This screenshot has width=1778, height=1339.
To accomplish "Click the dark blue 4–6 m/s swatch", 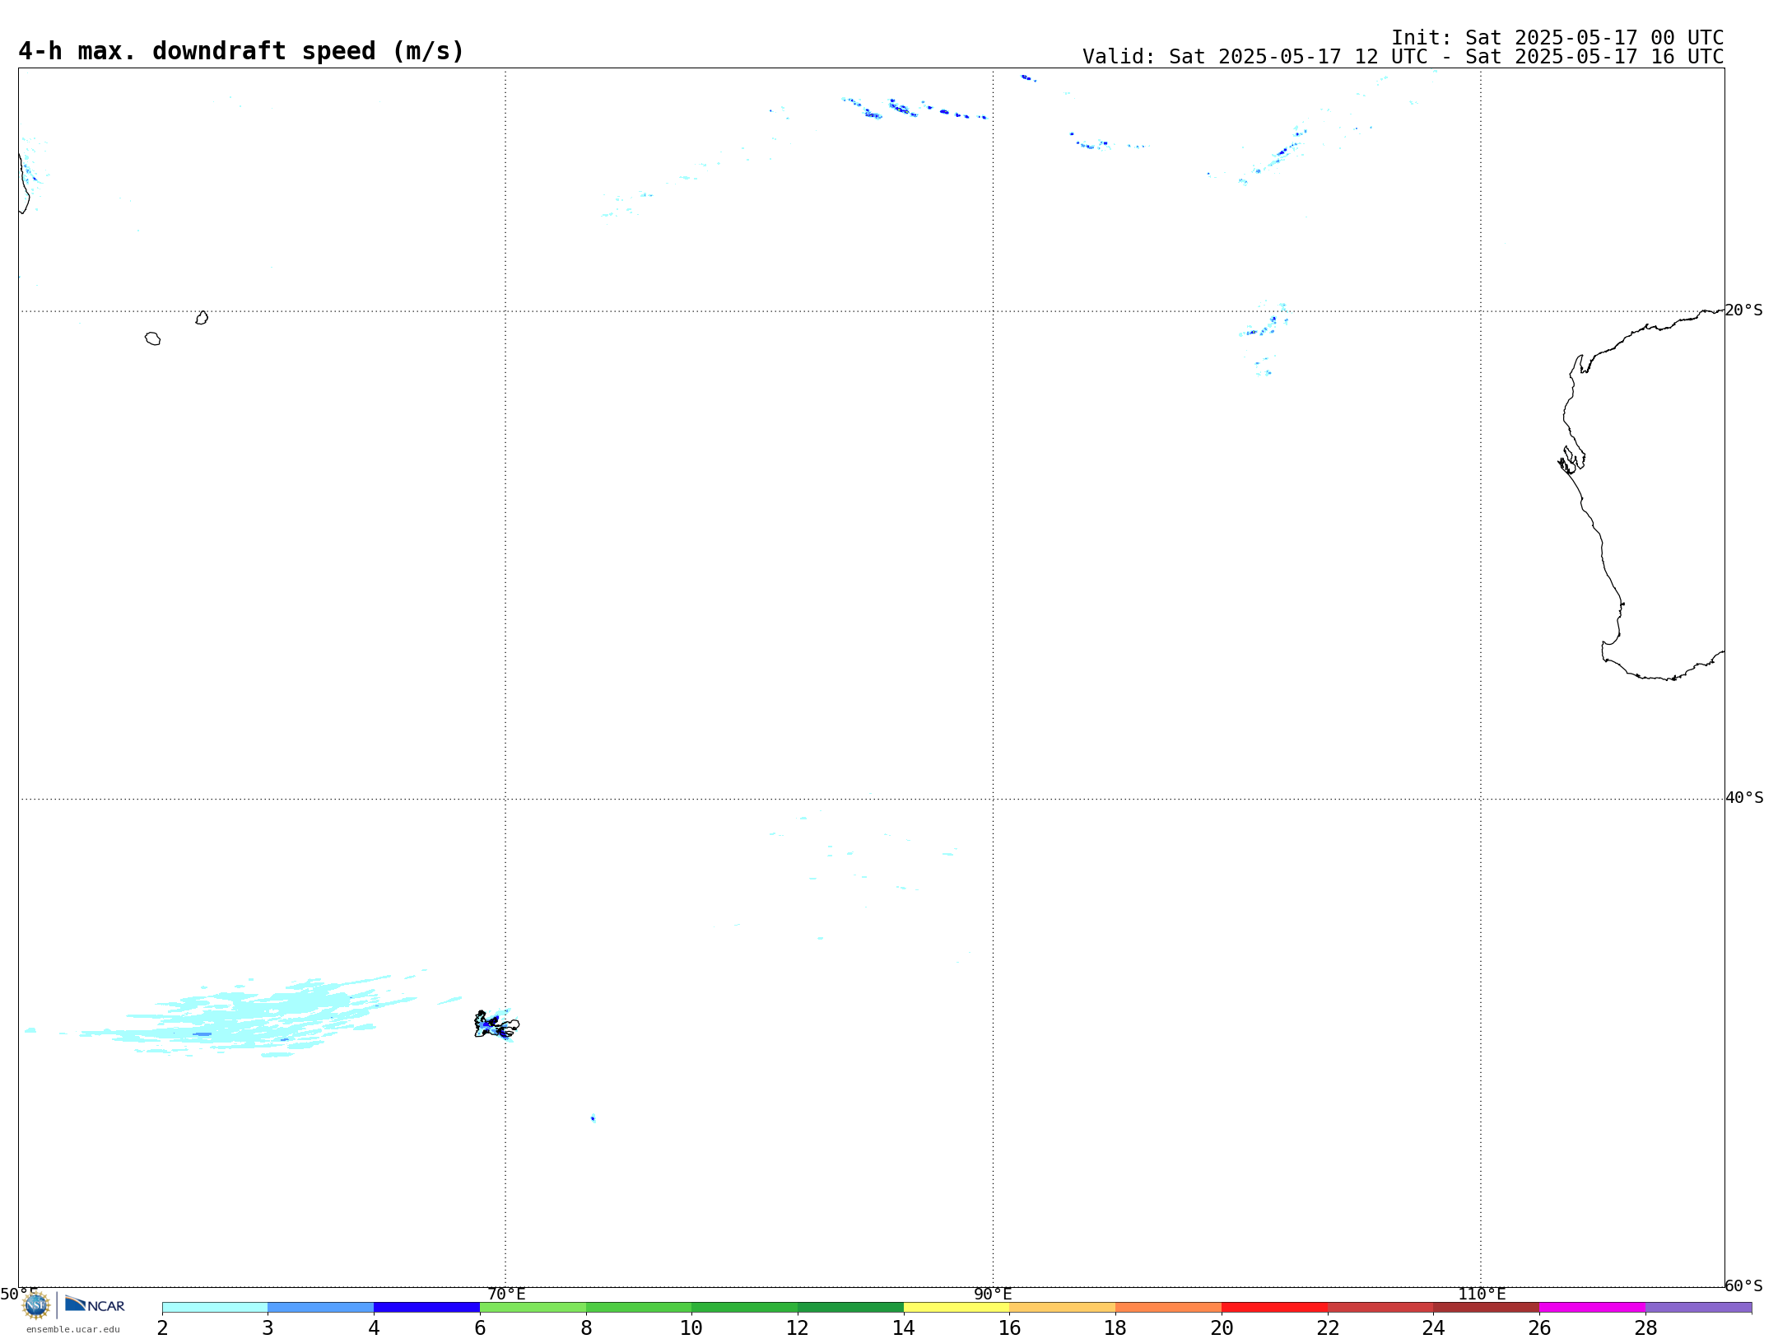I will tap(427, 1308).
